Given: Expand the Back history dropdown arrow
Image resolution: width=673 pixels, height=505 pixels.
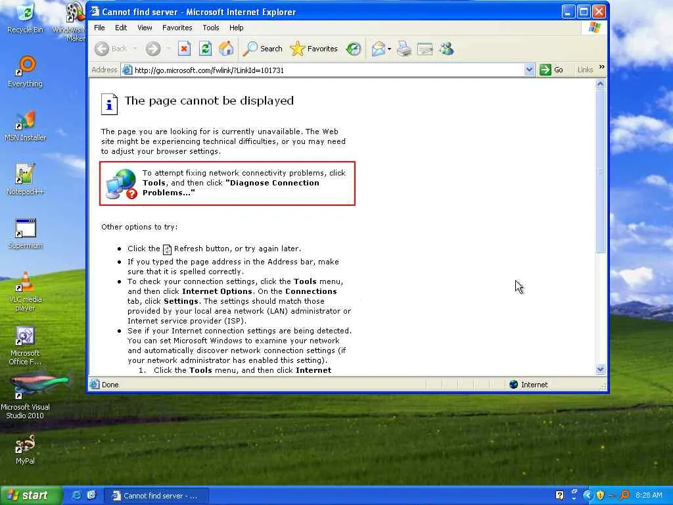Looking at the screenshot, I should coord(135,49).
